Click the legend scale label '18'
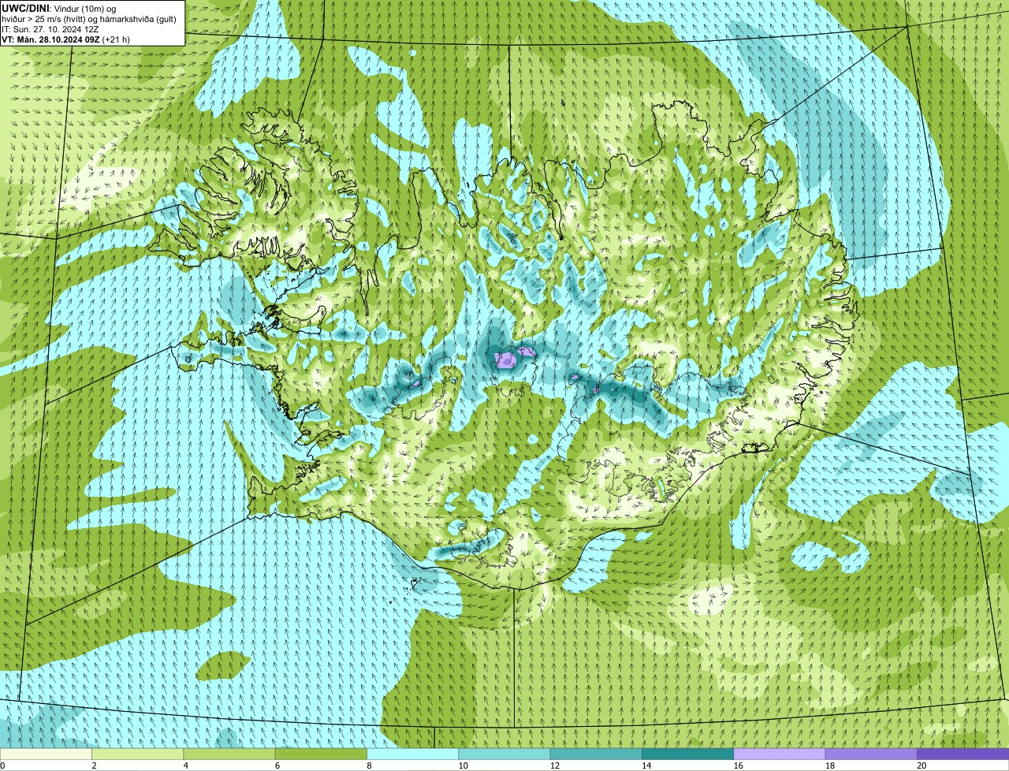Image resolution: width=1009 pixels, height=771 pixels. coord(828,765)
